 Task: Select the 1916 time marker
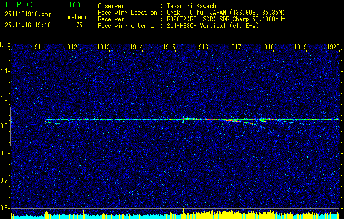pos(202,48)
